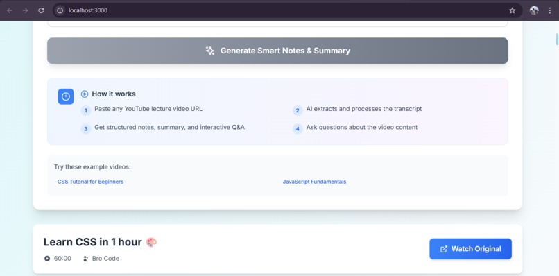Click 'Try these example videos:' label

click(92, 167)
